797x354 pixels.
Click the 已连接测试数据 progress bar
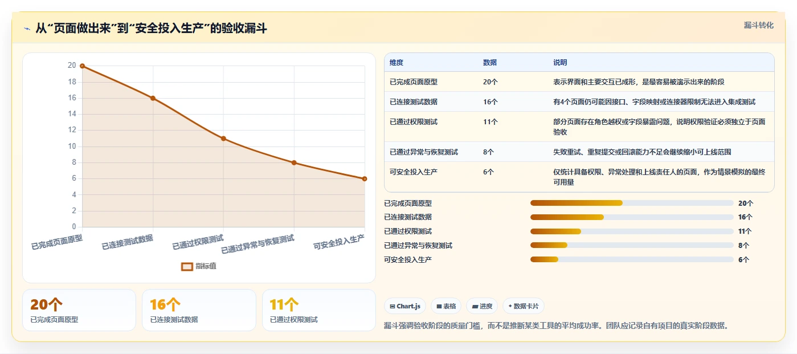point(632,217)
